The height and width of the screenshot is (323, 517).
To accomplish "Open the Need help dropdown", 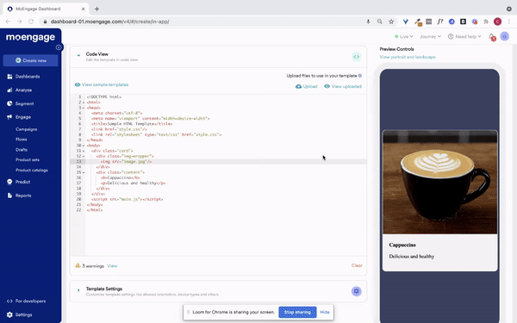I will tap(464, 36).
